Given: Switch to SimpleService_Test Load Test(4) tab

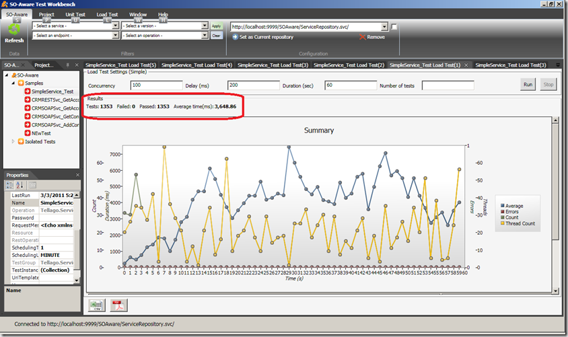Looking at the screenshot, I should click(197, 65).
